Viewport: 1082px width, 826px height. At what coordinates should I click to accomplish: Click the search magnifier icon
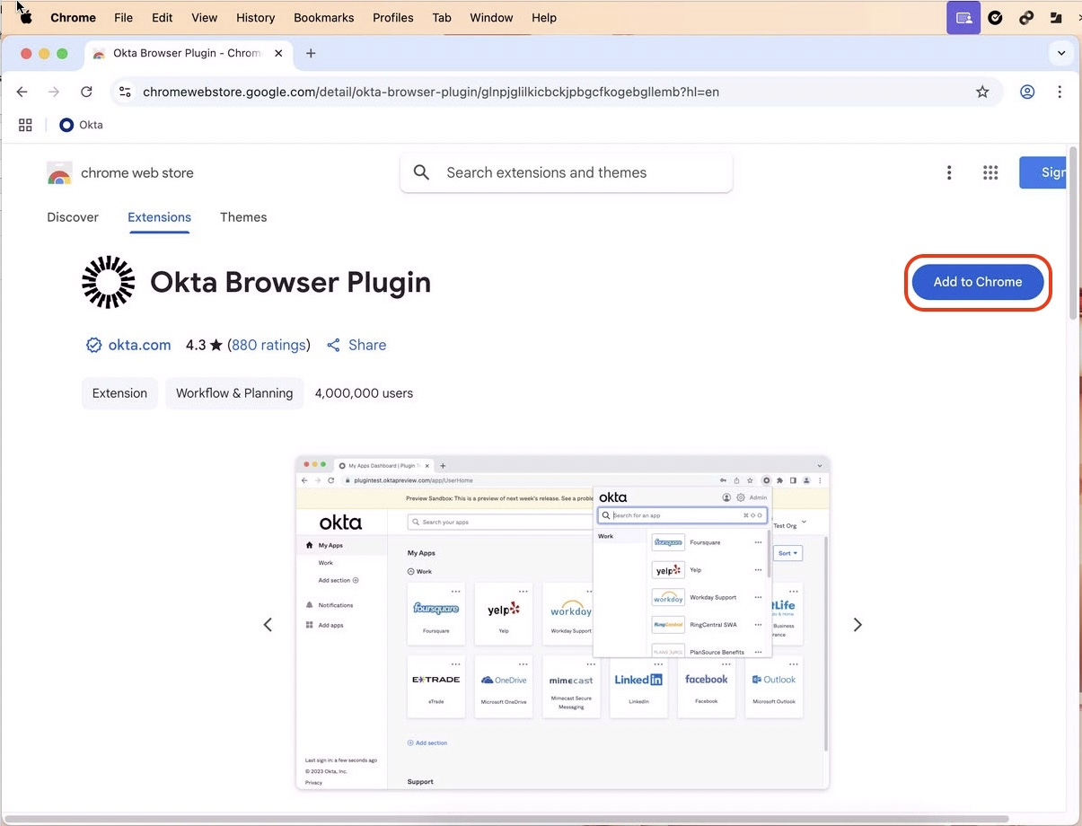tap(421, 172)
